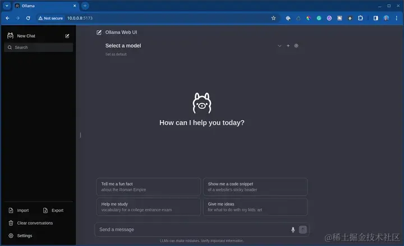This screenshot has height=246, width=404.
Task: Click the new chat edit icon in sidebar
Action: (x=67, y=36)
